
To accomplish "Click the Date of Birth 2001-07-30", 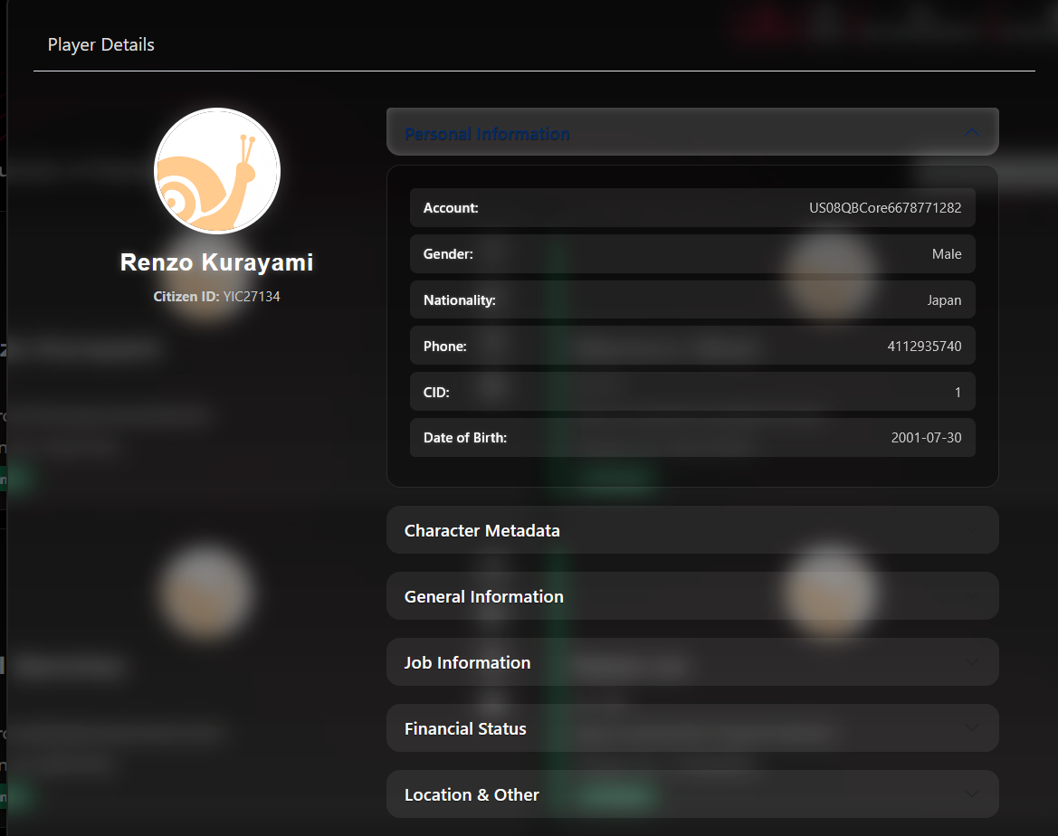I will [926, 438].
